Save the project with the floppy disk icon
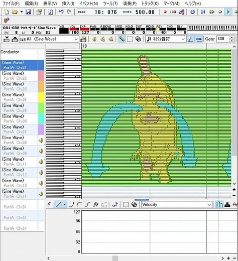Screen dimensions: 238x261 tap(28, 12)
